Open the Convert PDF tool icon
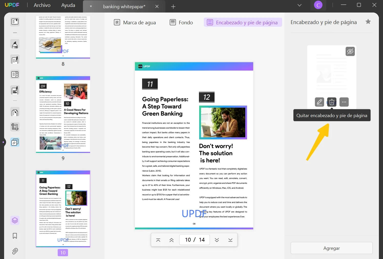Viewport: 383px width, 259px height. pos(15,112)
